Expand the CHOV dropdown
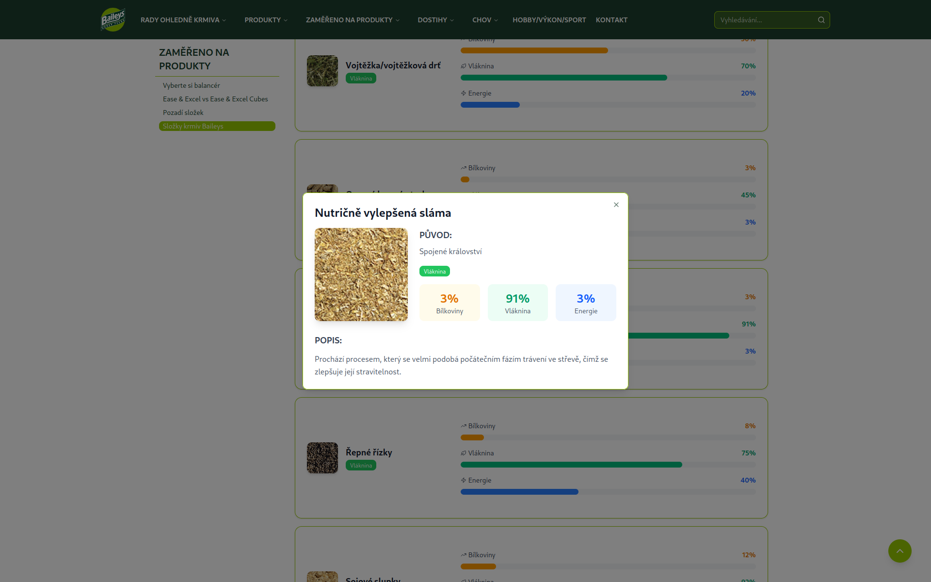This screenshot has height=582, width=931. coord(485,20)
